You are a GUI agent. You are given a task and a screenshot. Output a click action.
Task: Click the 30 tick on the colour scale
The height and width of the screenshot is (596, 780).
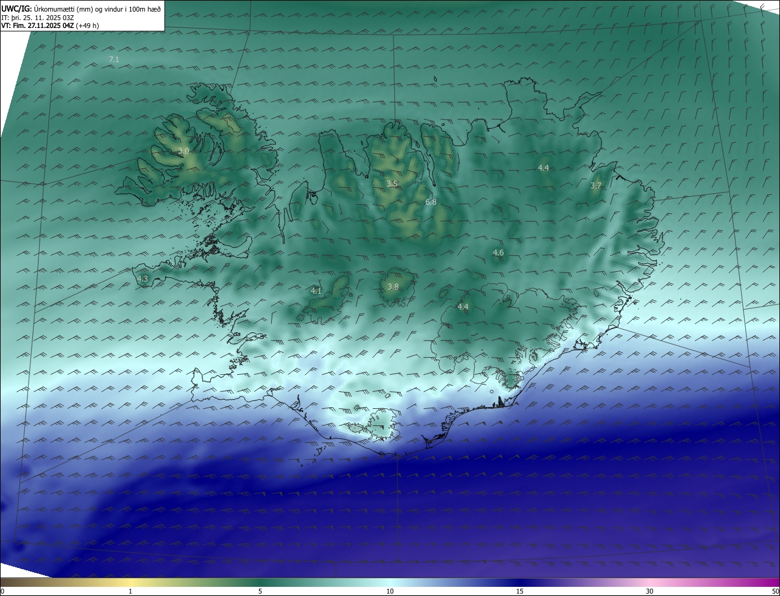click(650, 591)
